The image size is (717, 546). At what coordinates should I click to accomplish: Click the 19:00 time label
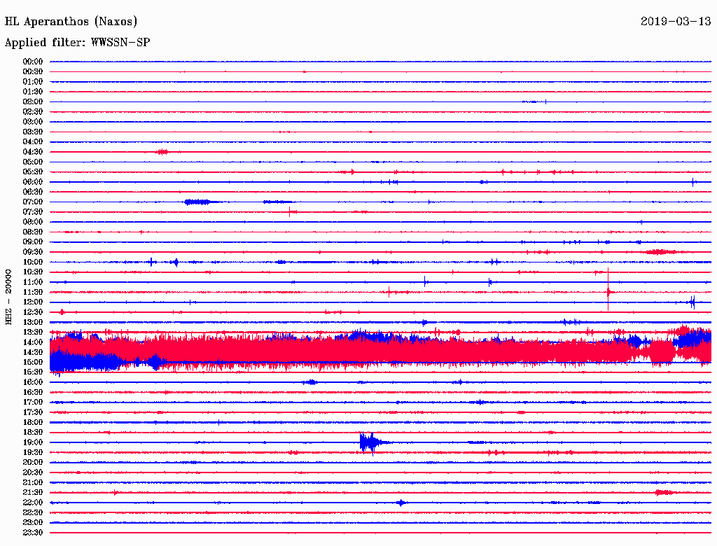tap(33, 442)
